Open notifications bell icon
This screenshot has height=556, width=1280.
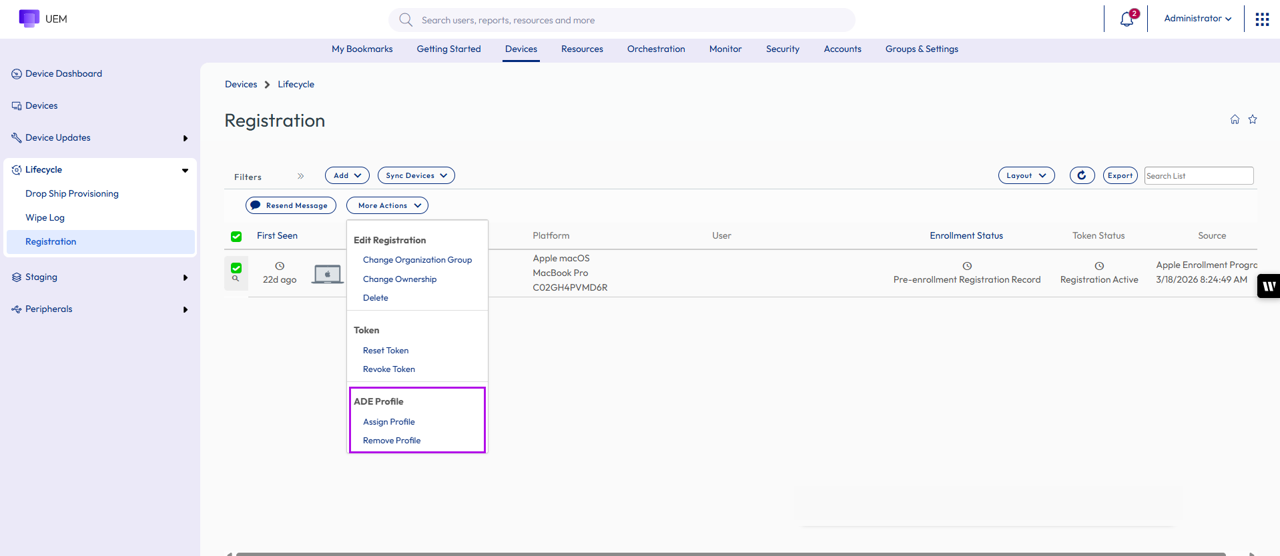click(x=1127, y=19)
